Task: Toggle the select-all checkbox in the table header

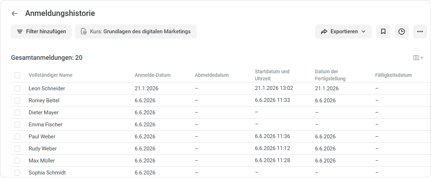Action: (x=17, y=75)
